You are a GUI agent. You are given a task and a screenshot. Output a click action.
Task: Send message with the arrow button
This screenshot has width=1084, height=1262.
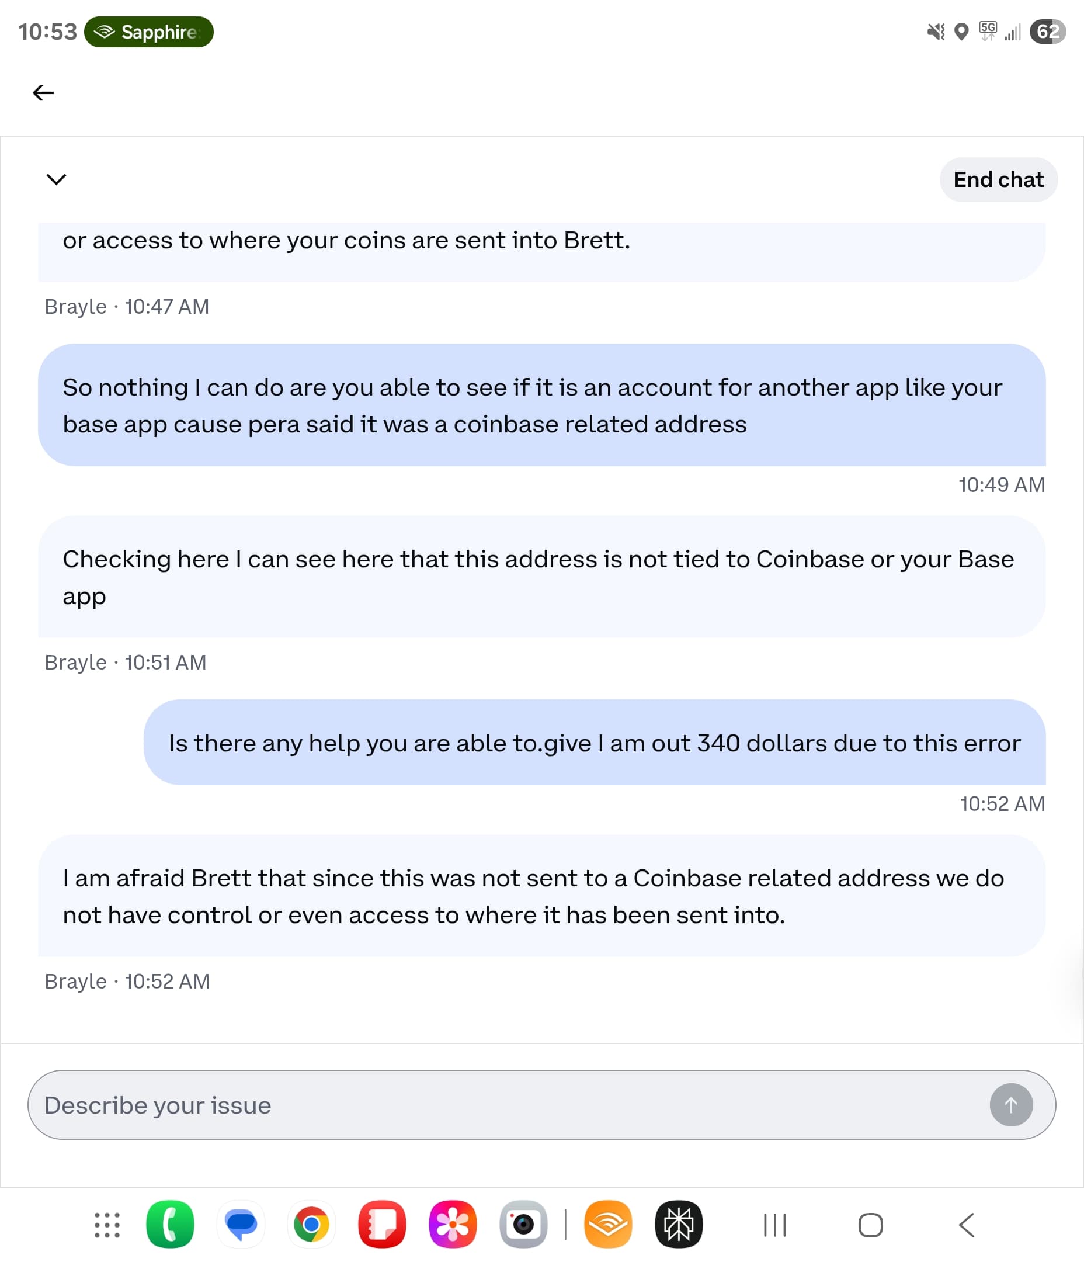1011,1104
